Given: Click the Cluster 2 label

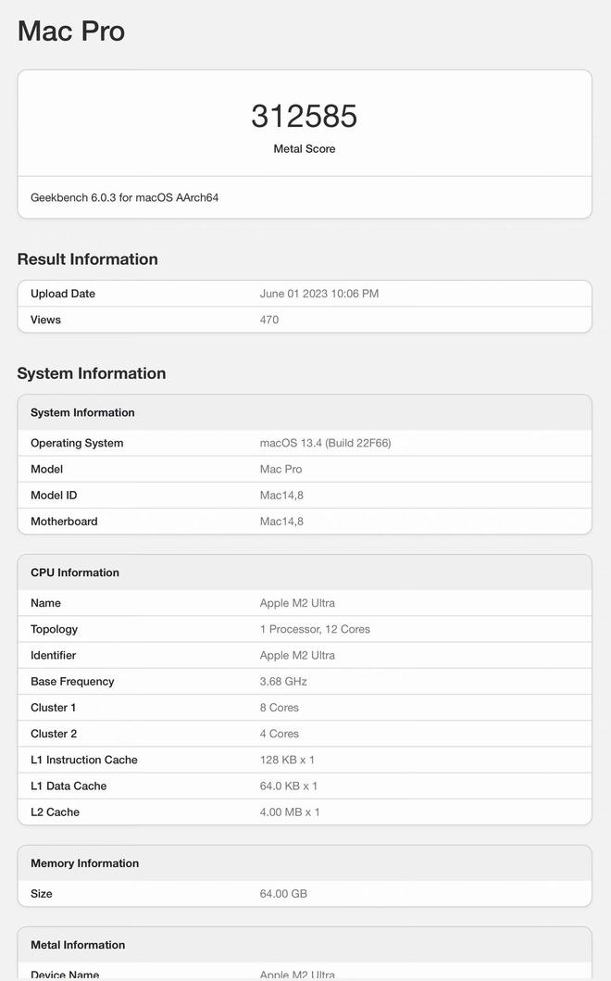Looking at the screenshot, I should [53, 734].
